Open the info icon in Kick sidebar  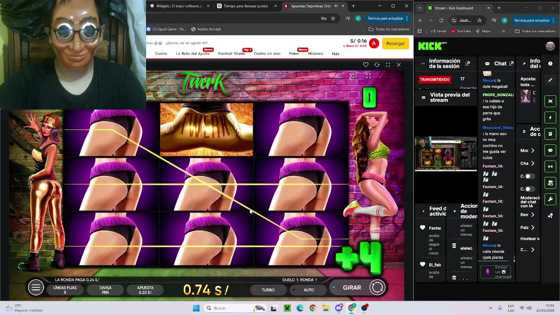click(x=550, y=64)
